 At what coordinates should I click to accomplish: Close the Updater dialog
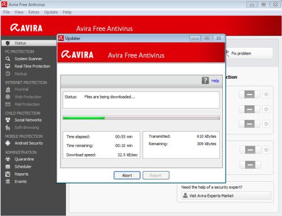coord(218,38)
